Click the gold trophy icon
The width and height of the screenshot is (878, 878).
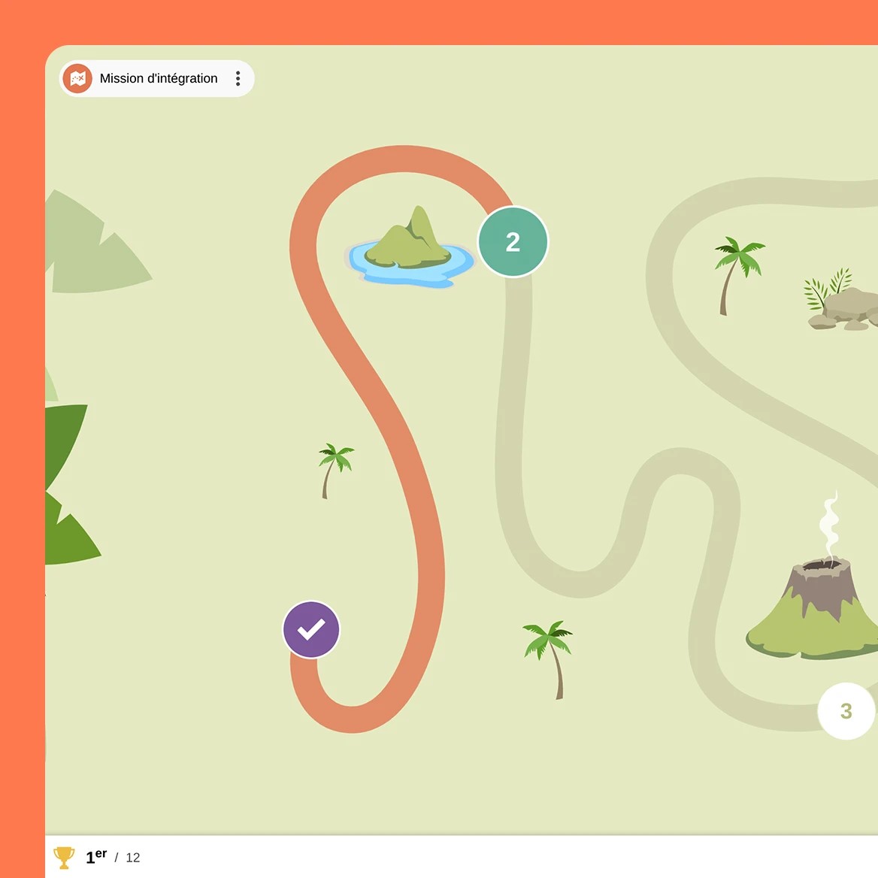(65, 857)
